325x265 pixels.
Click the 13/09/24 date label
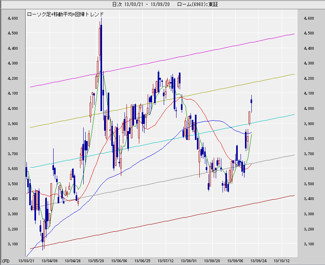[259, 261]
